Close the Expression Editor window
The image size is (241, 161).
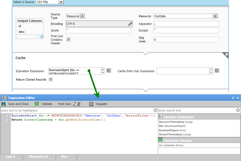pyautogui.click(x=238, y=98)
